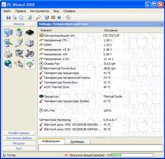The height and width of the screenshot is (159, 165).
Task: Open the Printers icon in sidebar
Action: coord(8,53)
